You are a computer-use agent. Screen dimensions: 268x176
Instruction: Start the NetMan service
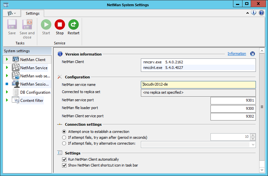tap(46, 24)
